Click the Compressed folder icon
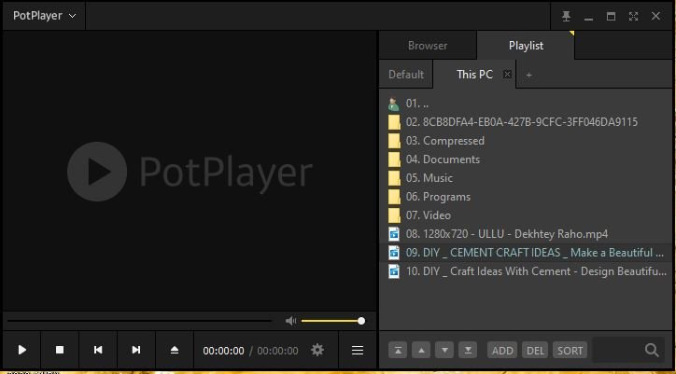The height and width of the screenshot is (374, 676). [x=394, y=141]
